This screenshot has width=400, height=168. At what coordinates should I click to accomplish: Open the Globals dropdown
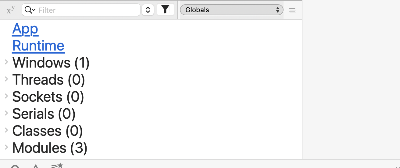[232, 10]
